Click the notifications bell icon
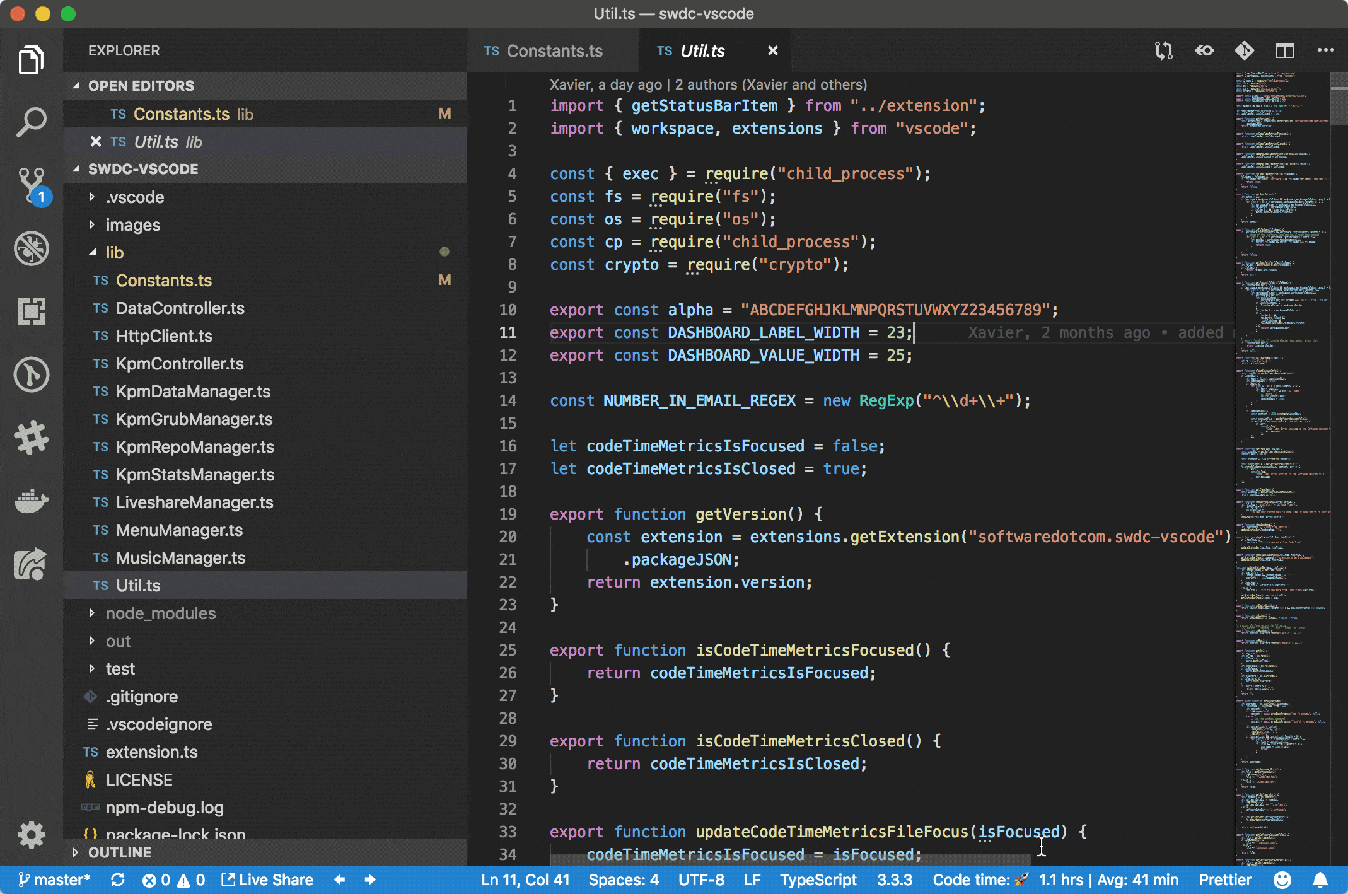Viewport: 1348px width, 894px height. point(1320,879)
